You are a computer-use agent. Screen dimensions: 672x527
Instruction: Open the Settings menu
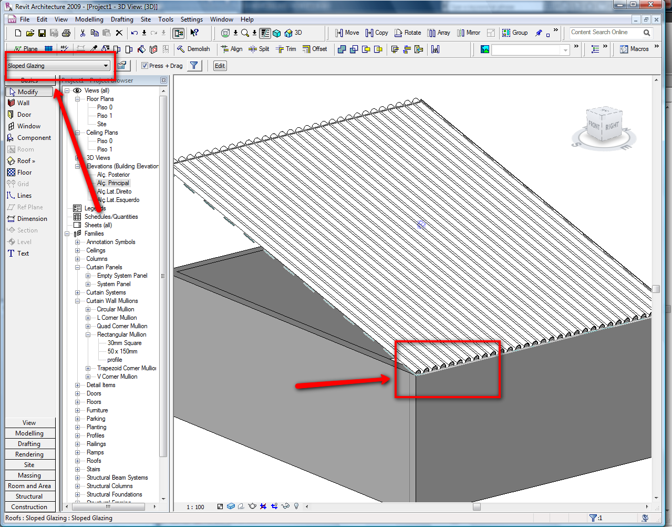pyautogui.click(x=192, y=19)
